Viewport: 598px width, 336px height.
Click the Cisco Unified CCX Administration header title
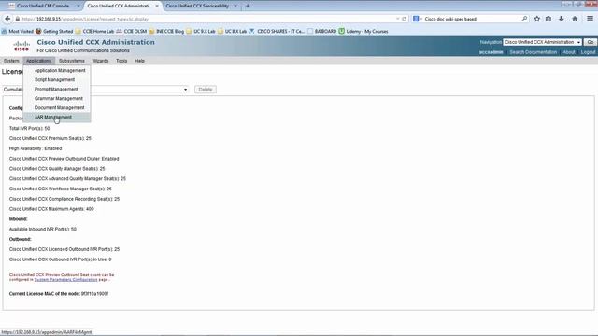click(95, 42)
